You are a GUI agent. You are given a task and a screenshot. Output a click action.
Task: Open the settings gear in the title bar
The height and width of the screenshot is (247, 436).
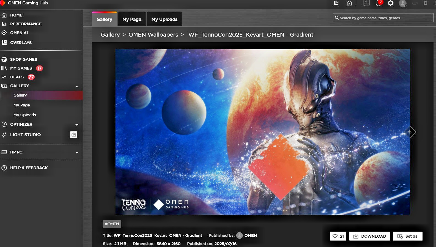(391, 3)
